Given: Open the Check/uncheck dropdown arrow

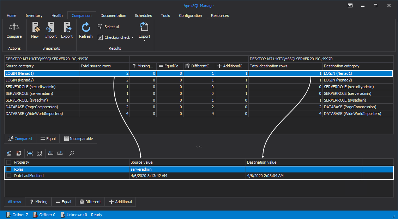Looking at the screenshot, I should 133,37.
